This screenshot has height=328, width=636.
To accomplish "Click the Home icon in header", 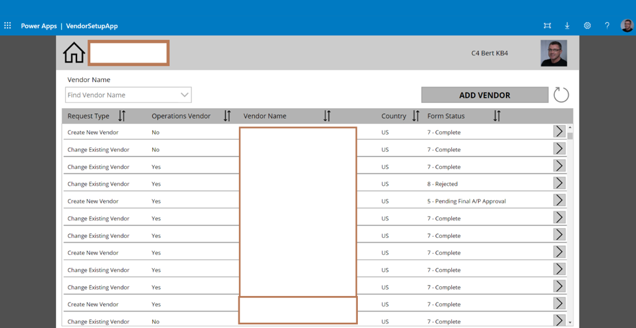I will (x=74, y=53).
